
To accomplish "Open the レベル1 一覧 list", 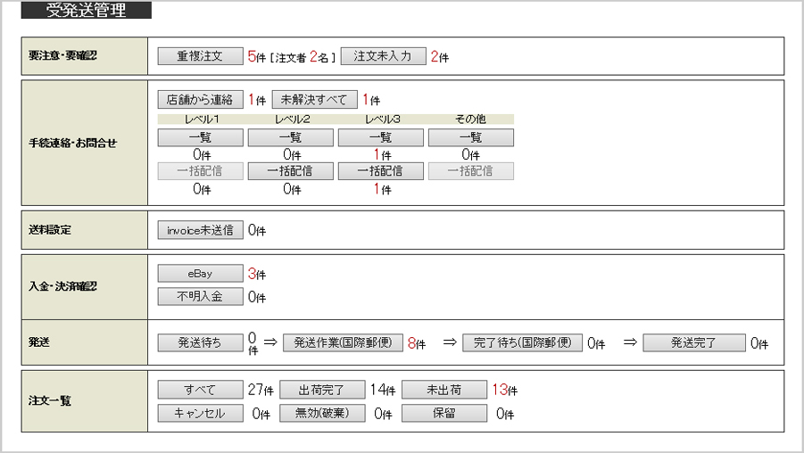I will [200, 137].
